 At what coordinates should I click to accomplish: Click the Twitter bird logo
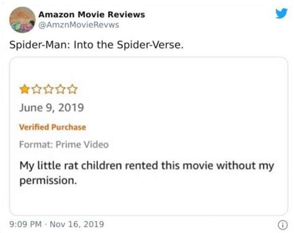pos(282,14)
